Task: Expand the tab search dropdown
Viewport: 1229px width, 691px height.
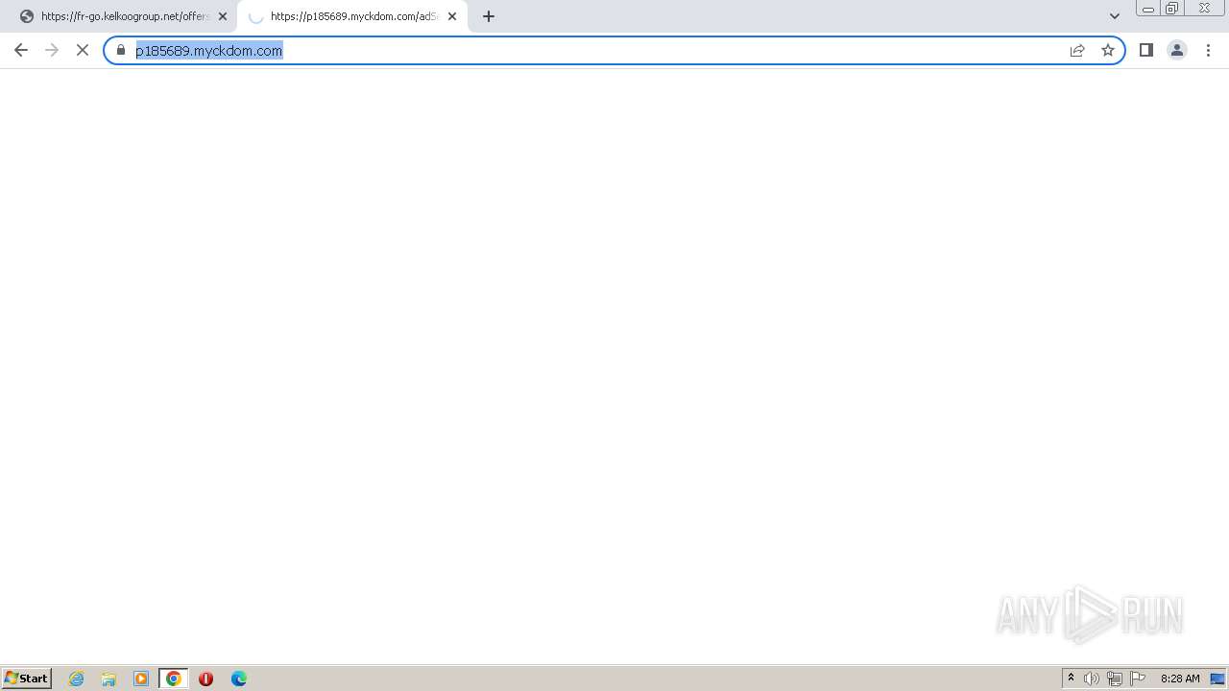Action: pyautogui.click(x=1115, y=16)
